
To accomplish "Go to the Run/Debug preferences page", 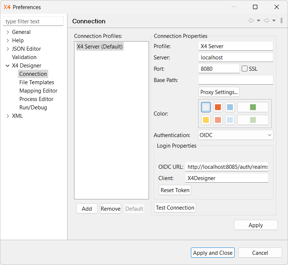I will (33, 108).
